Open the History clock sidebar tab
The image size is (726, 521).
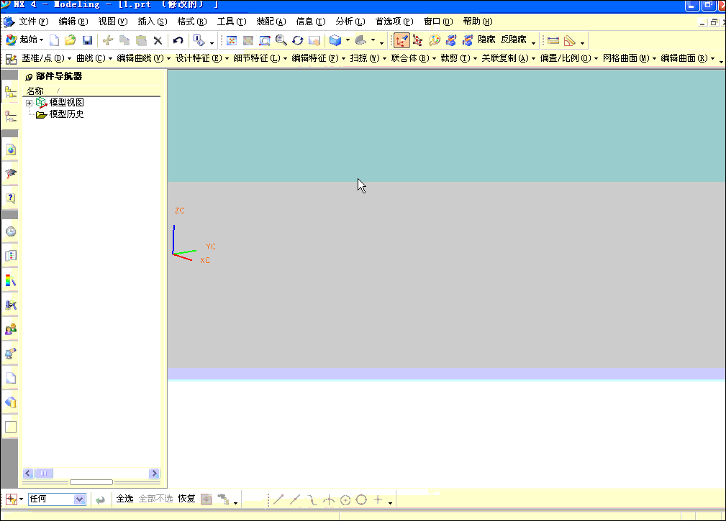11,231
